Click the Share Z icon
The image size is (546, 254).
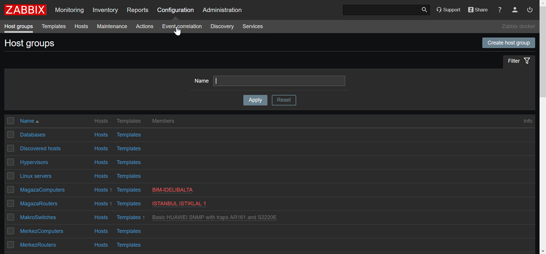pos(471,10)
